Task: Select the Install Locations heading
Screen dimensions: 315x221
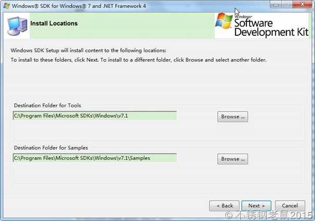Action: (54, 23)
